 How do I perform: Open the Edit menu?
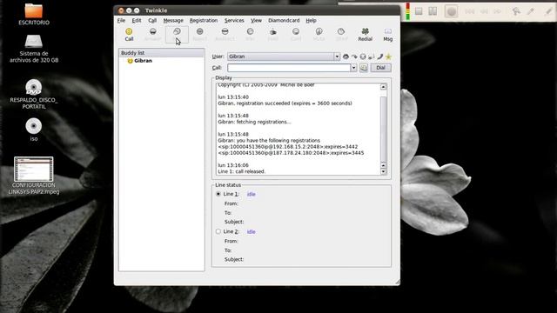137,21
